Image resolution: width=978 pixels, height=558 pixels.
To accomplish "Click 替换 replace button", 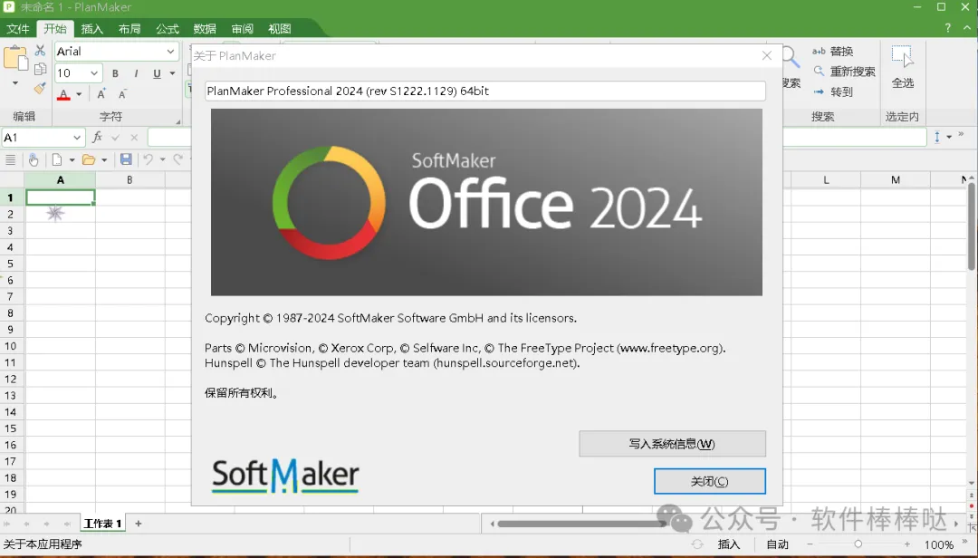I will [x=833, y=52].
